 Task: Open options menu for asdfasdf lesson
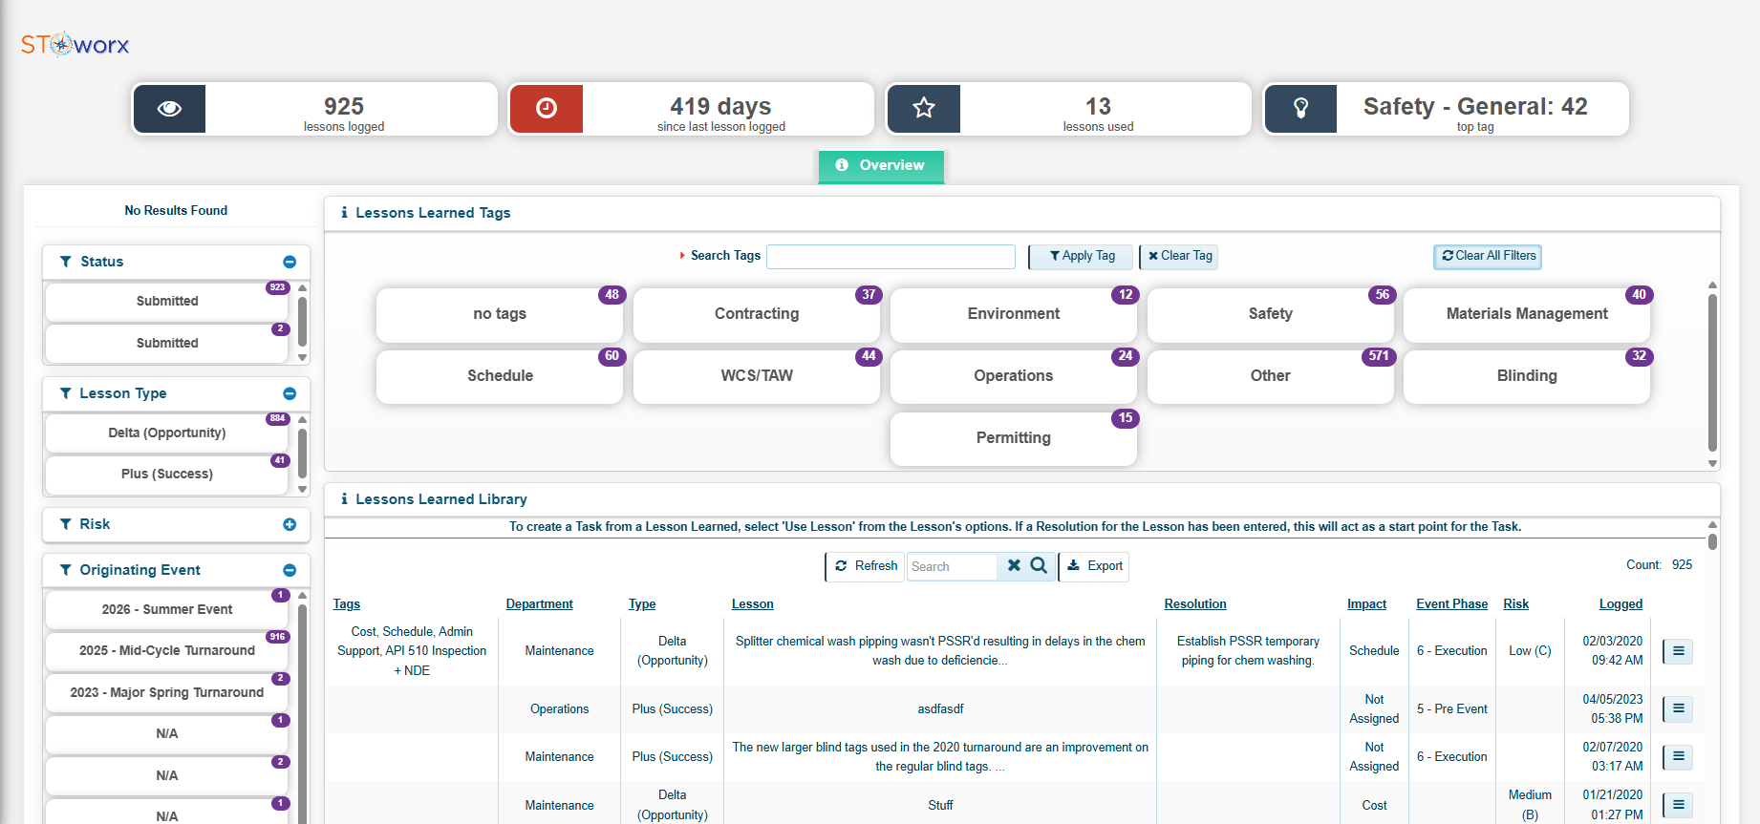[x=1678, y=708]
